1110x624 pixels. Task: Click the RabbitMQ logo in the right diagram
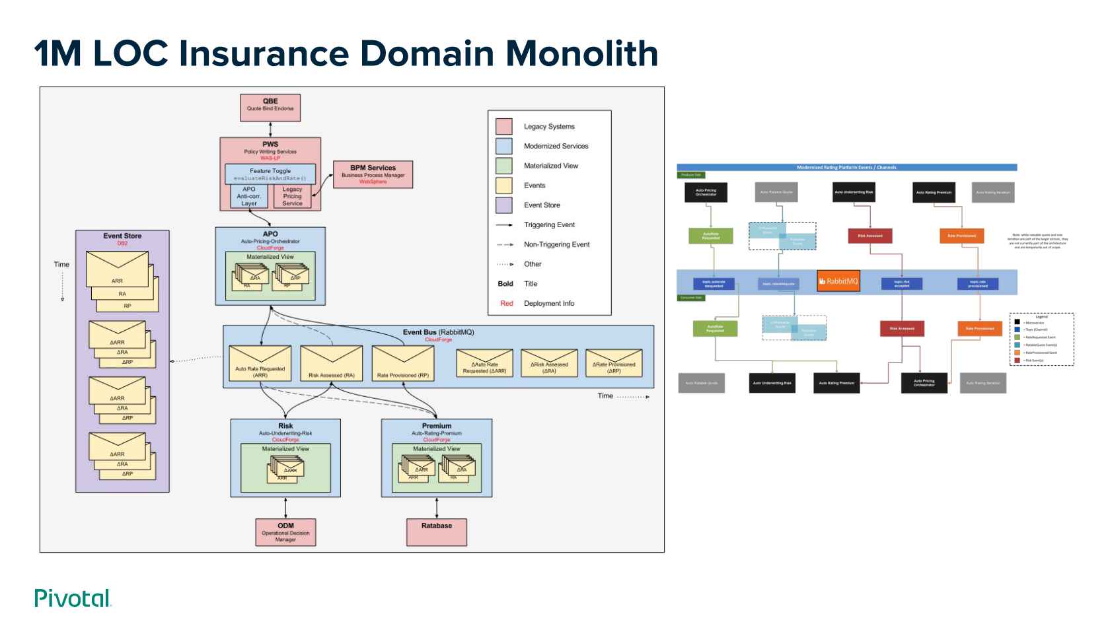[x=838, y=281]
